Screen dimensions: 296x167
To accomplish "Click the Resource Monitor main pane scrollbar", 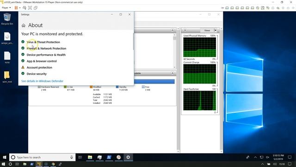I will 178,90.
